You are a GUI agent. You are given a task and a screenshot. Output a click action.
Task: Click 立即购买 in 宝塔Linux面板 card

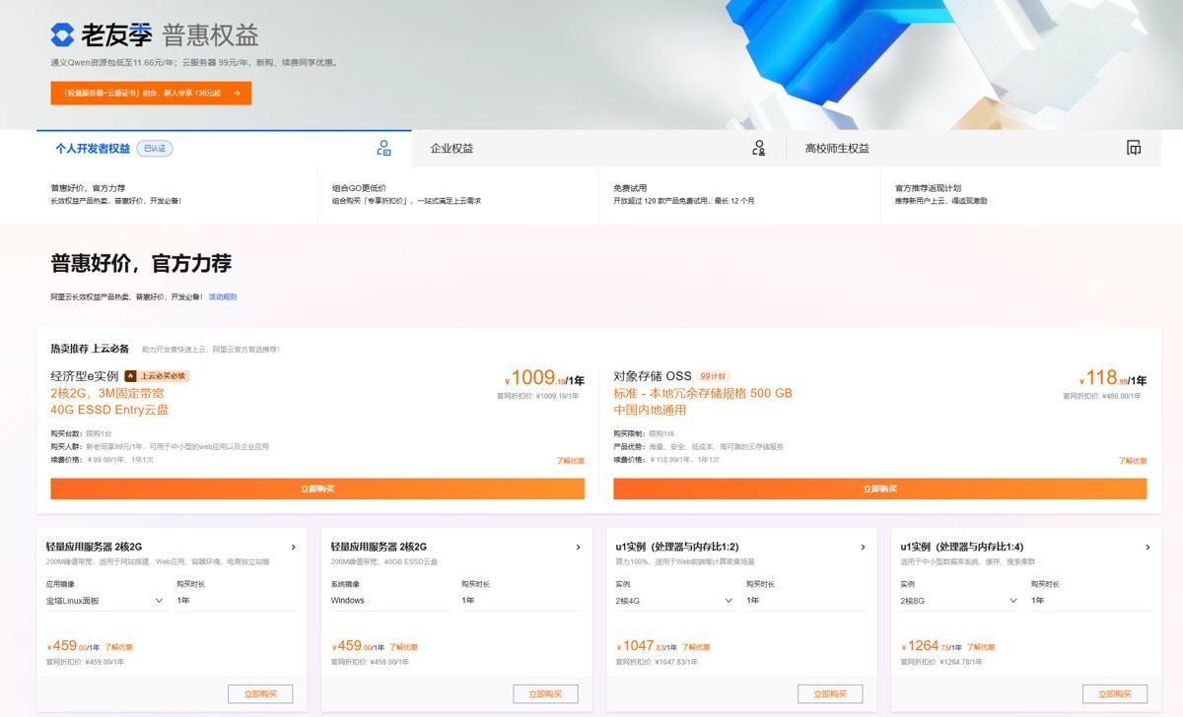(260, 694)
